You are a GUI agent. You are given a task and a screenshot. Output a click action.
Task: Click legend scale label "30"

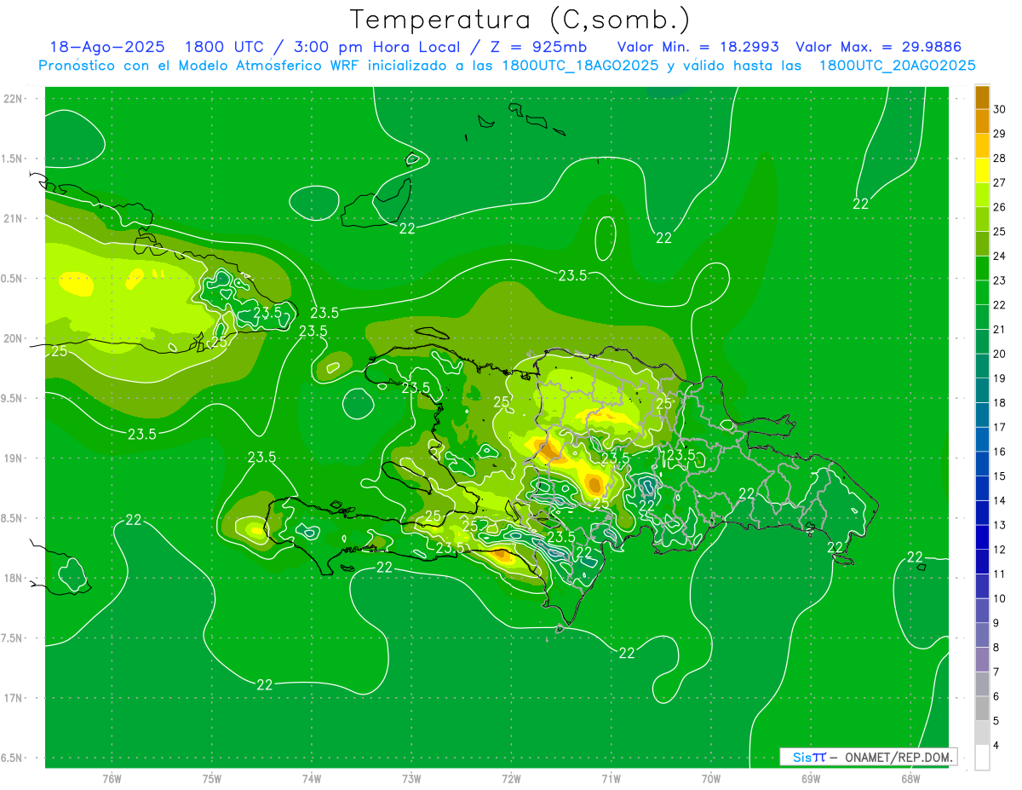pos(1000,109)
